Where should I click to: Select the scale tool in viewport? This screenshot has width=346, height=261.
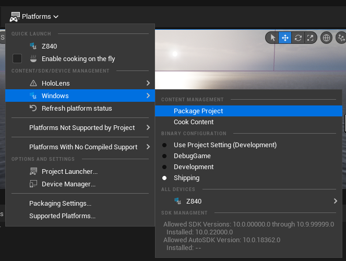tap(311, 38)
